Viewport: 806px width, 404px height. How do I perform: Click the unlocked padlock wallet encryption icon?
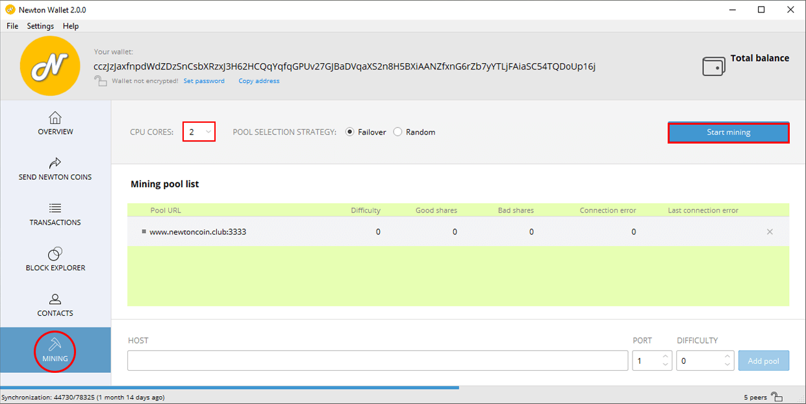click(100, 81)
